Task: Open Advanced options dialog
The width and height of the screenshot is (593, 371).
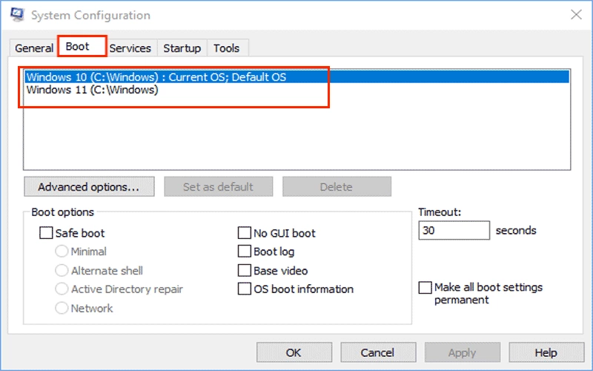Action: tap(89, 187)
